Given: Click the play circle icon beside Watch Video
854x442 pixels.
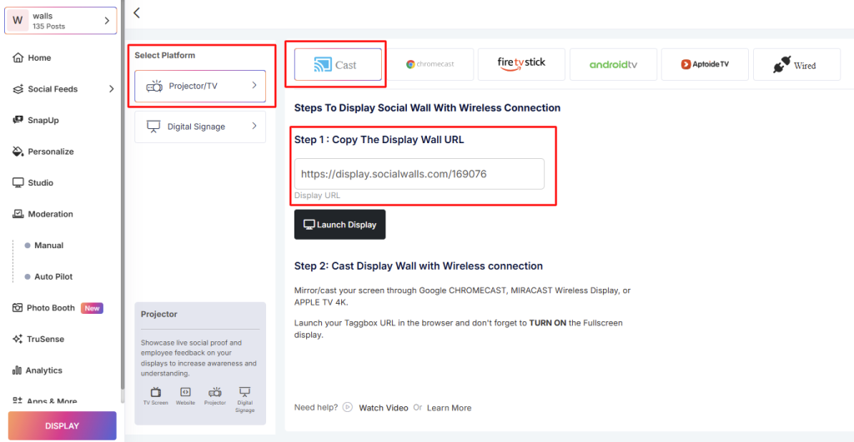Looking at the screenshot, I should [348, 407].
